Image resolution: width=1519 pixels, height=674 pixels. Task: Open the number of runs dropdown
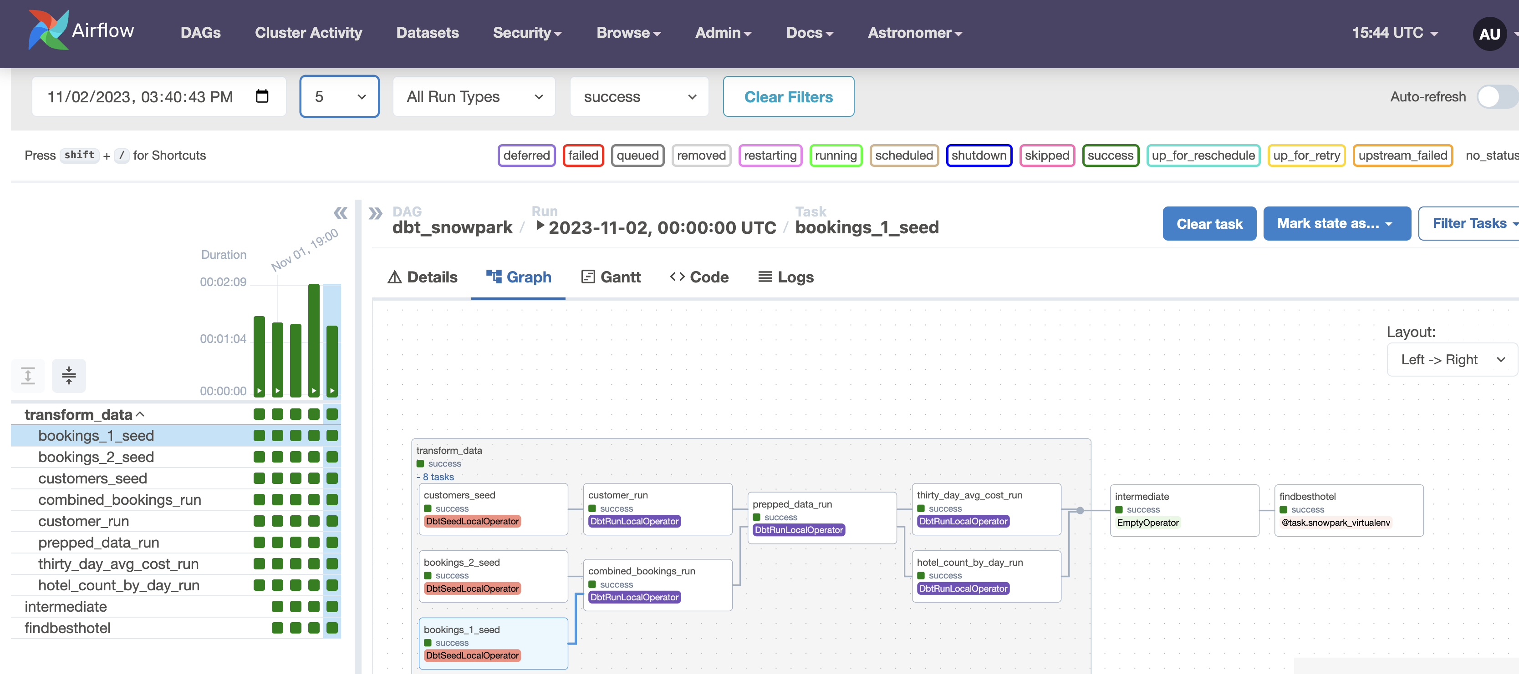coord(339,96)
